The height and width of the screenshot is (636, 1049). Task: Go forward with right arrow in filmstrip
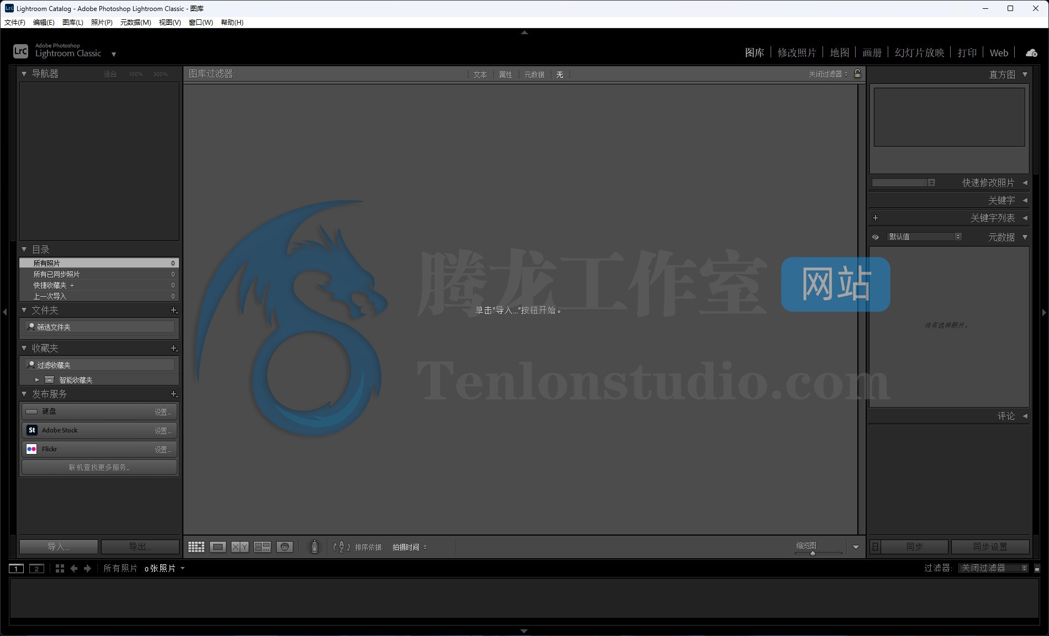click(87, 569)
